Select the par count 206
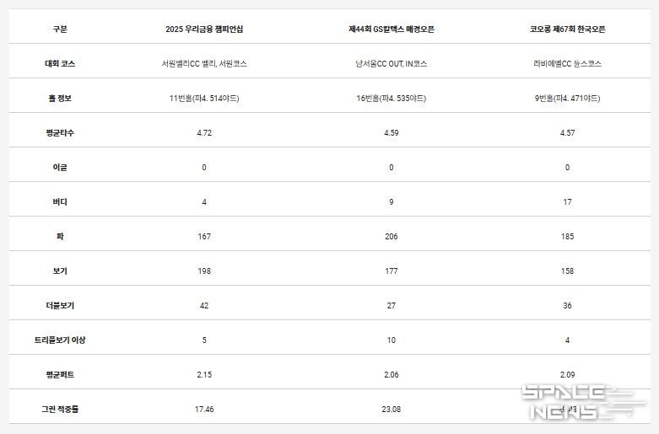 (x=392, y=237)
